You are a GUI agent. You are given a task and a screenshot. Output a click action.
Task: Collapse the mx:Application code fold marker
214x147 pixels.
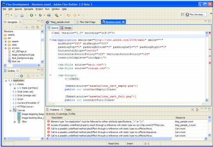point(50,40)
